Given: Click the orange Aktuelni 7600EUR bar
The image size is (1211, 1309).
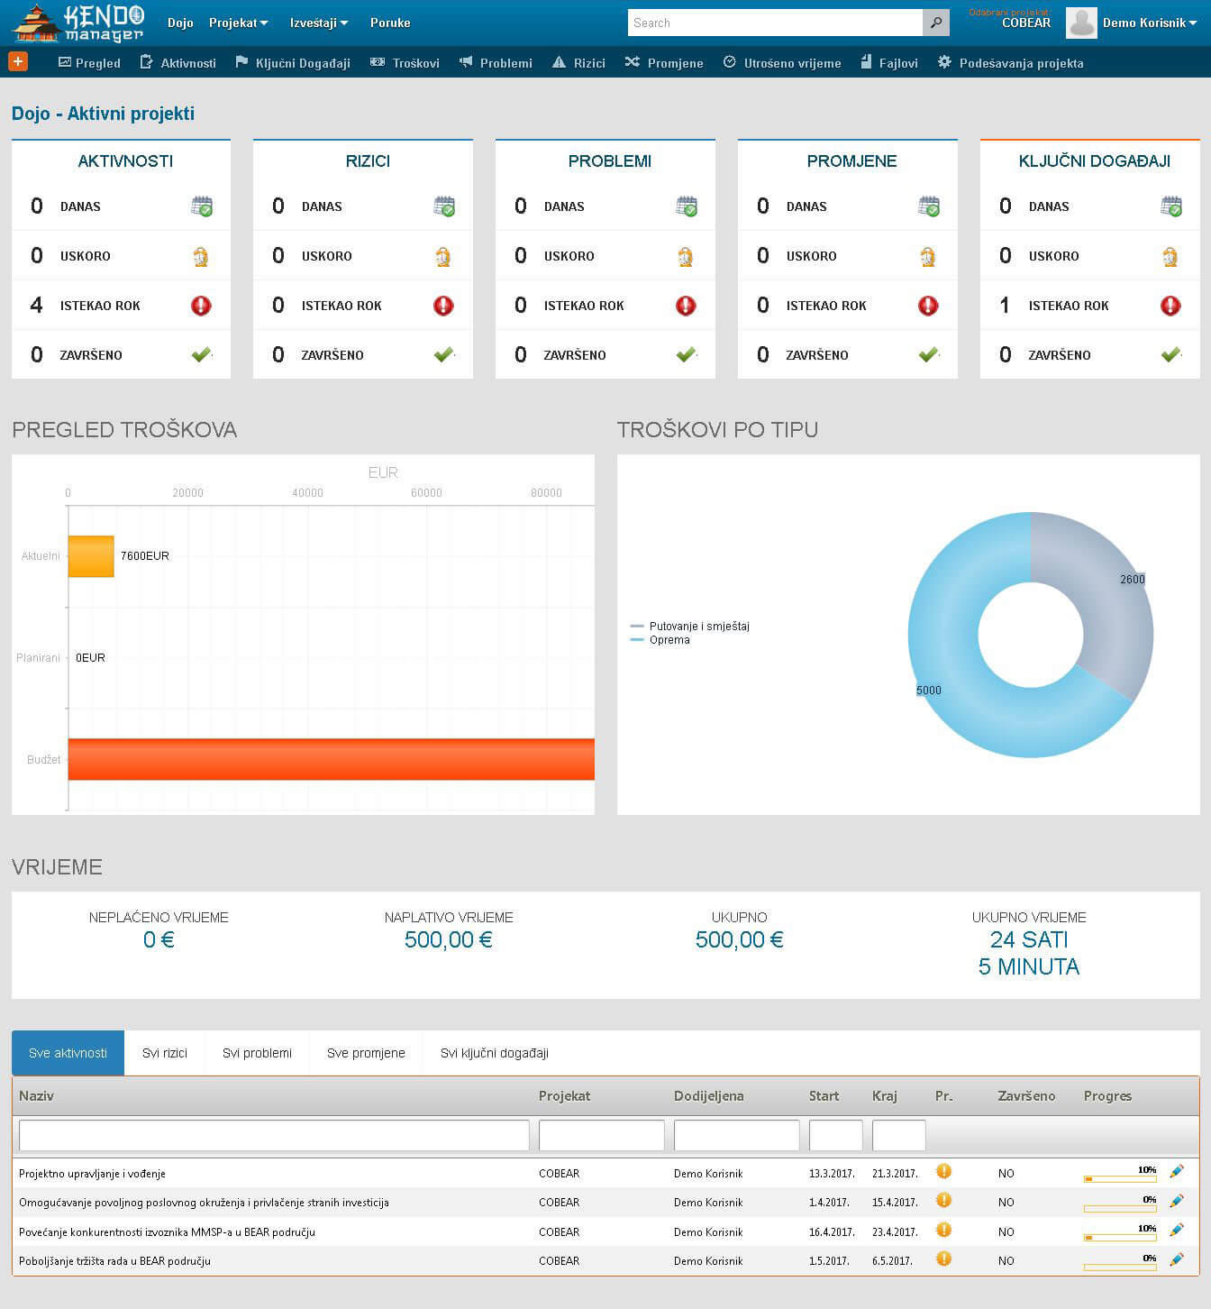Looking at the screenshot, I should coord(91,556).
